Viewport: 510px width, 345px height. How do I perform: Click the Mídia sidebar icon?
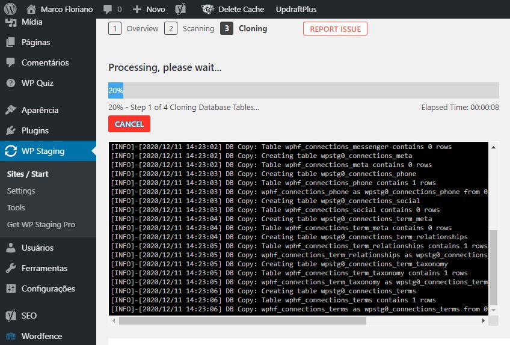[x=11, y=22]
